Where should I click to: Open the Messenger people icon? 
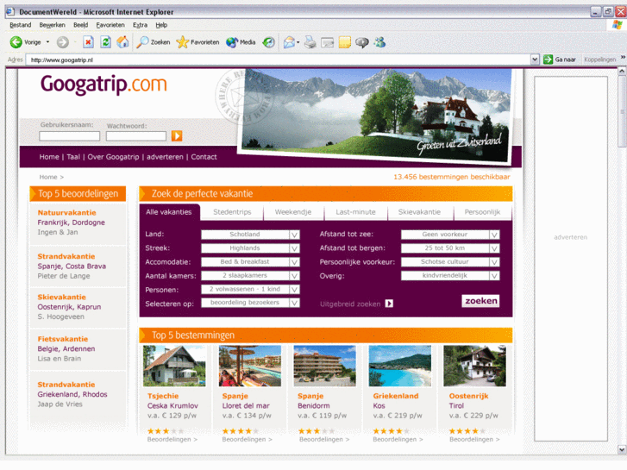(x=379, y=42)
